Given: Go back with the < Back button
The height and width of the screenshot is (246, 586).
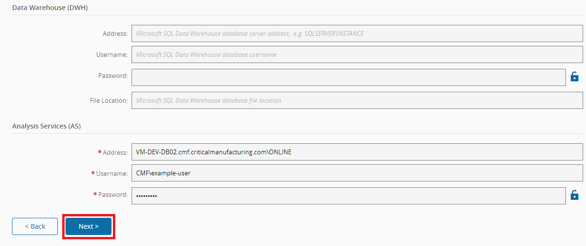Looking at the screenshot, I should point(35,226).
